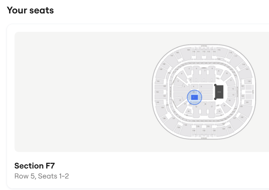
Task: Select section 7 under the media label
Action: tap(204, 71)
